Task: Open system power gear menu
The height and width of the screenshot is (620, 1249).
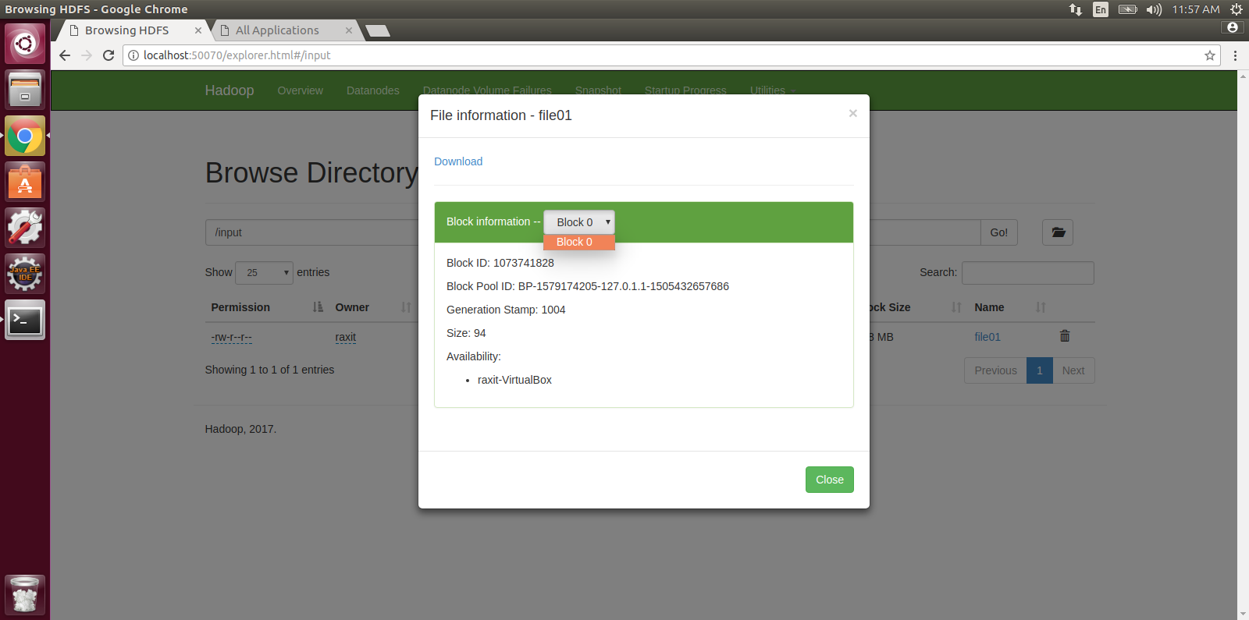Action: tap(1237, 9)
